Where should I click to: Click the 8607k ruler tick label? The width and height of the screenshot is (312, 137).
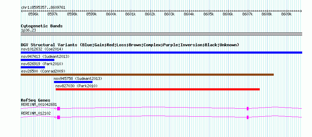(247, 14)
